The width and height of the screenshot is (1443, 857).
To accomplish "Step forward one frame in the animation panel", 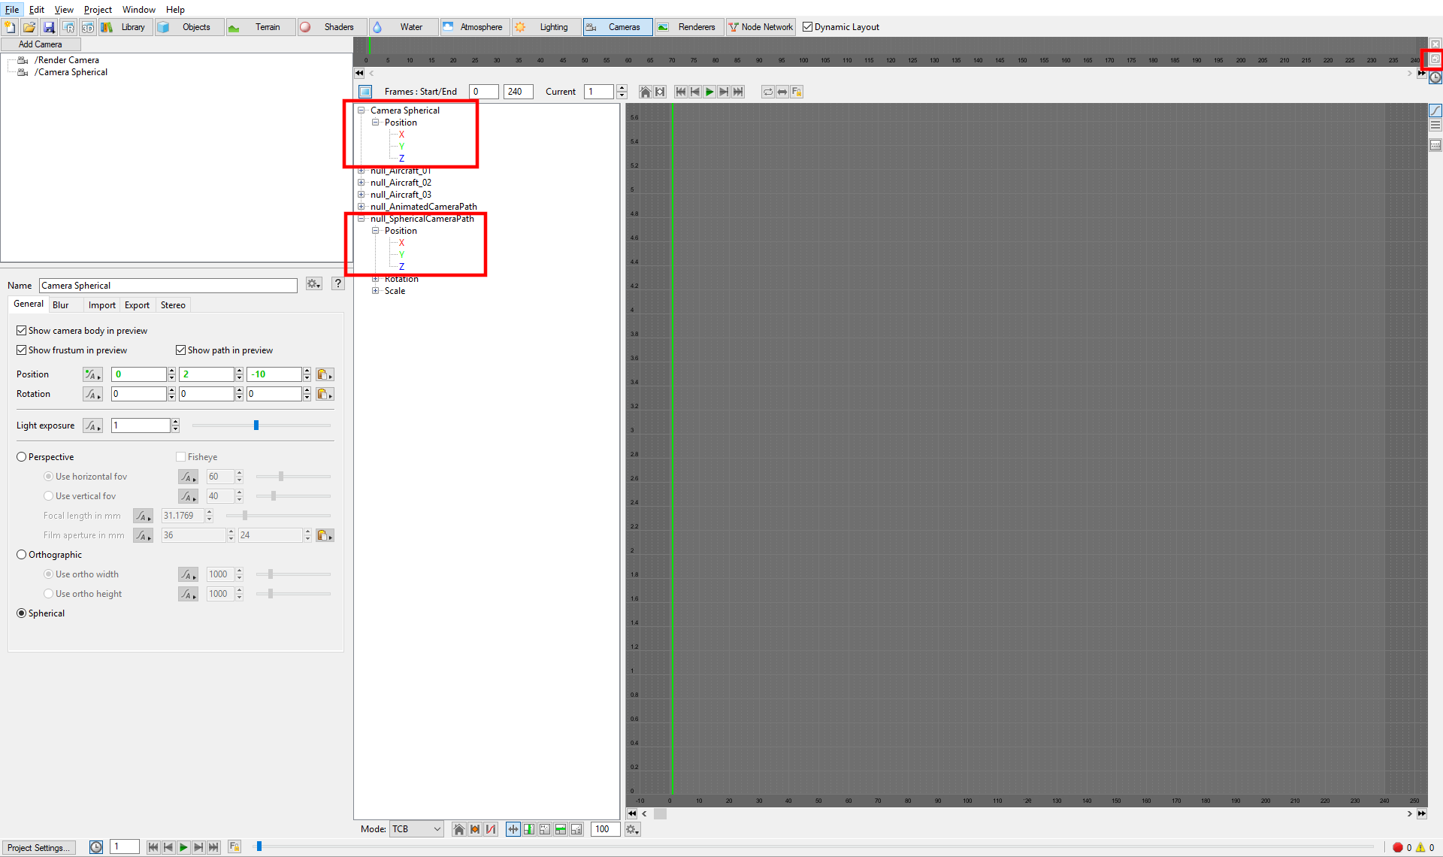I will click(724, 92).
